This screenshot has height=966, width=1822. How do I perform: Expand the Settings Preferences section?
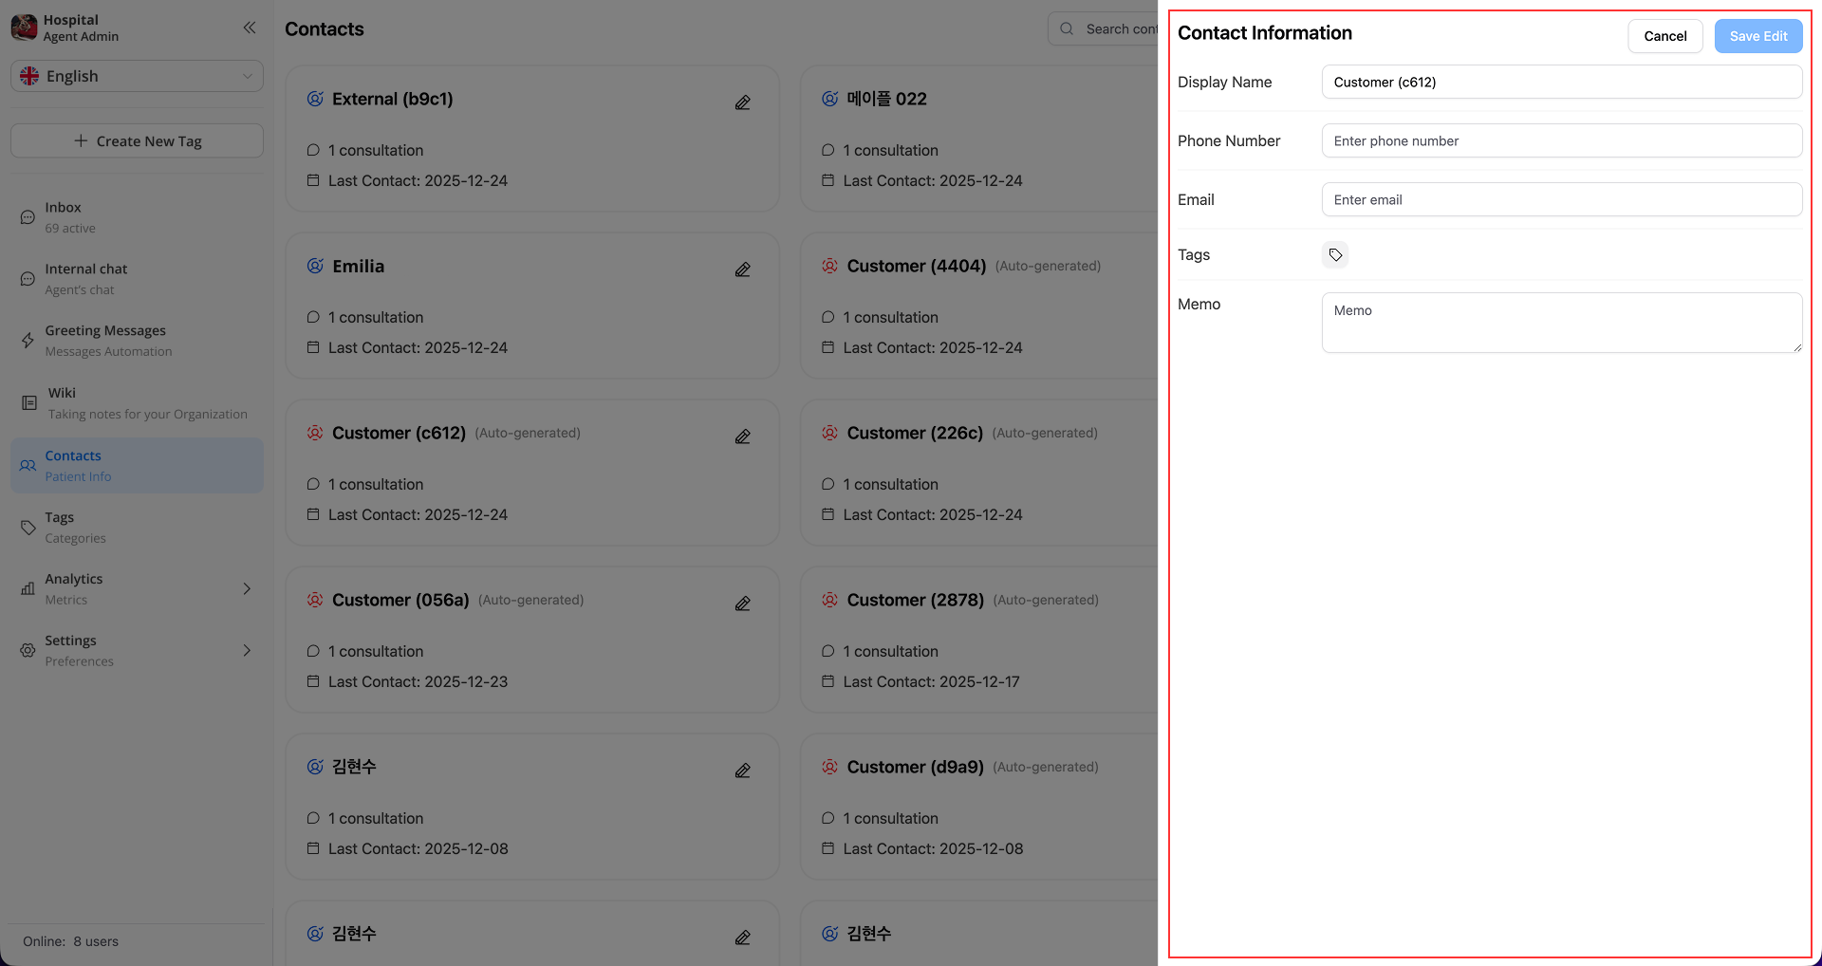[x=247, y=650]
